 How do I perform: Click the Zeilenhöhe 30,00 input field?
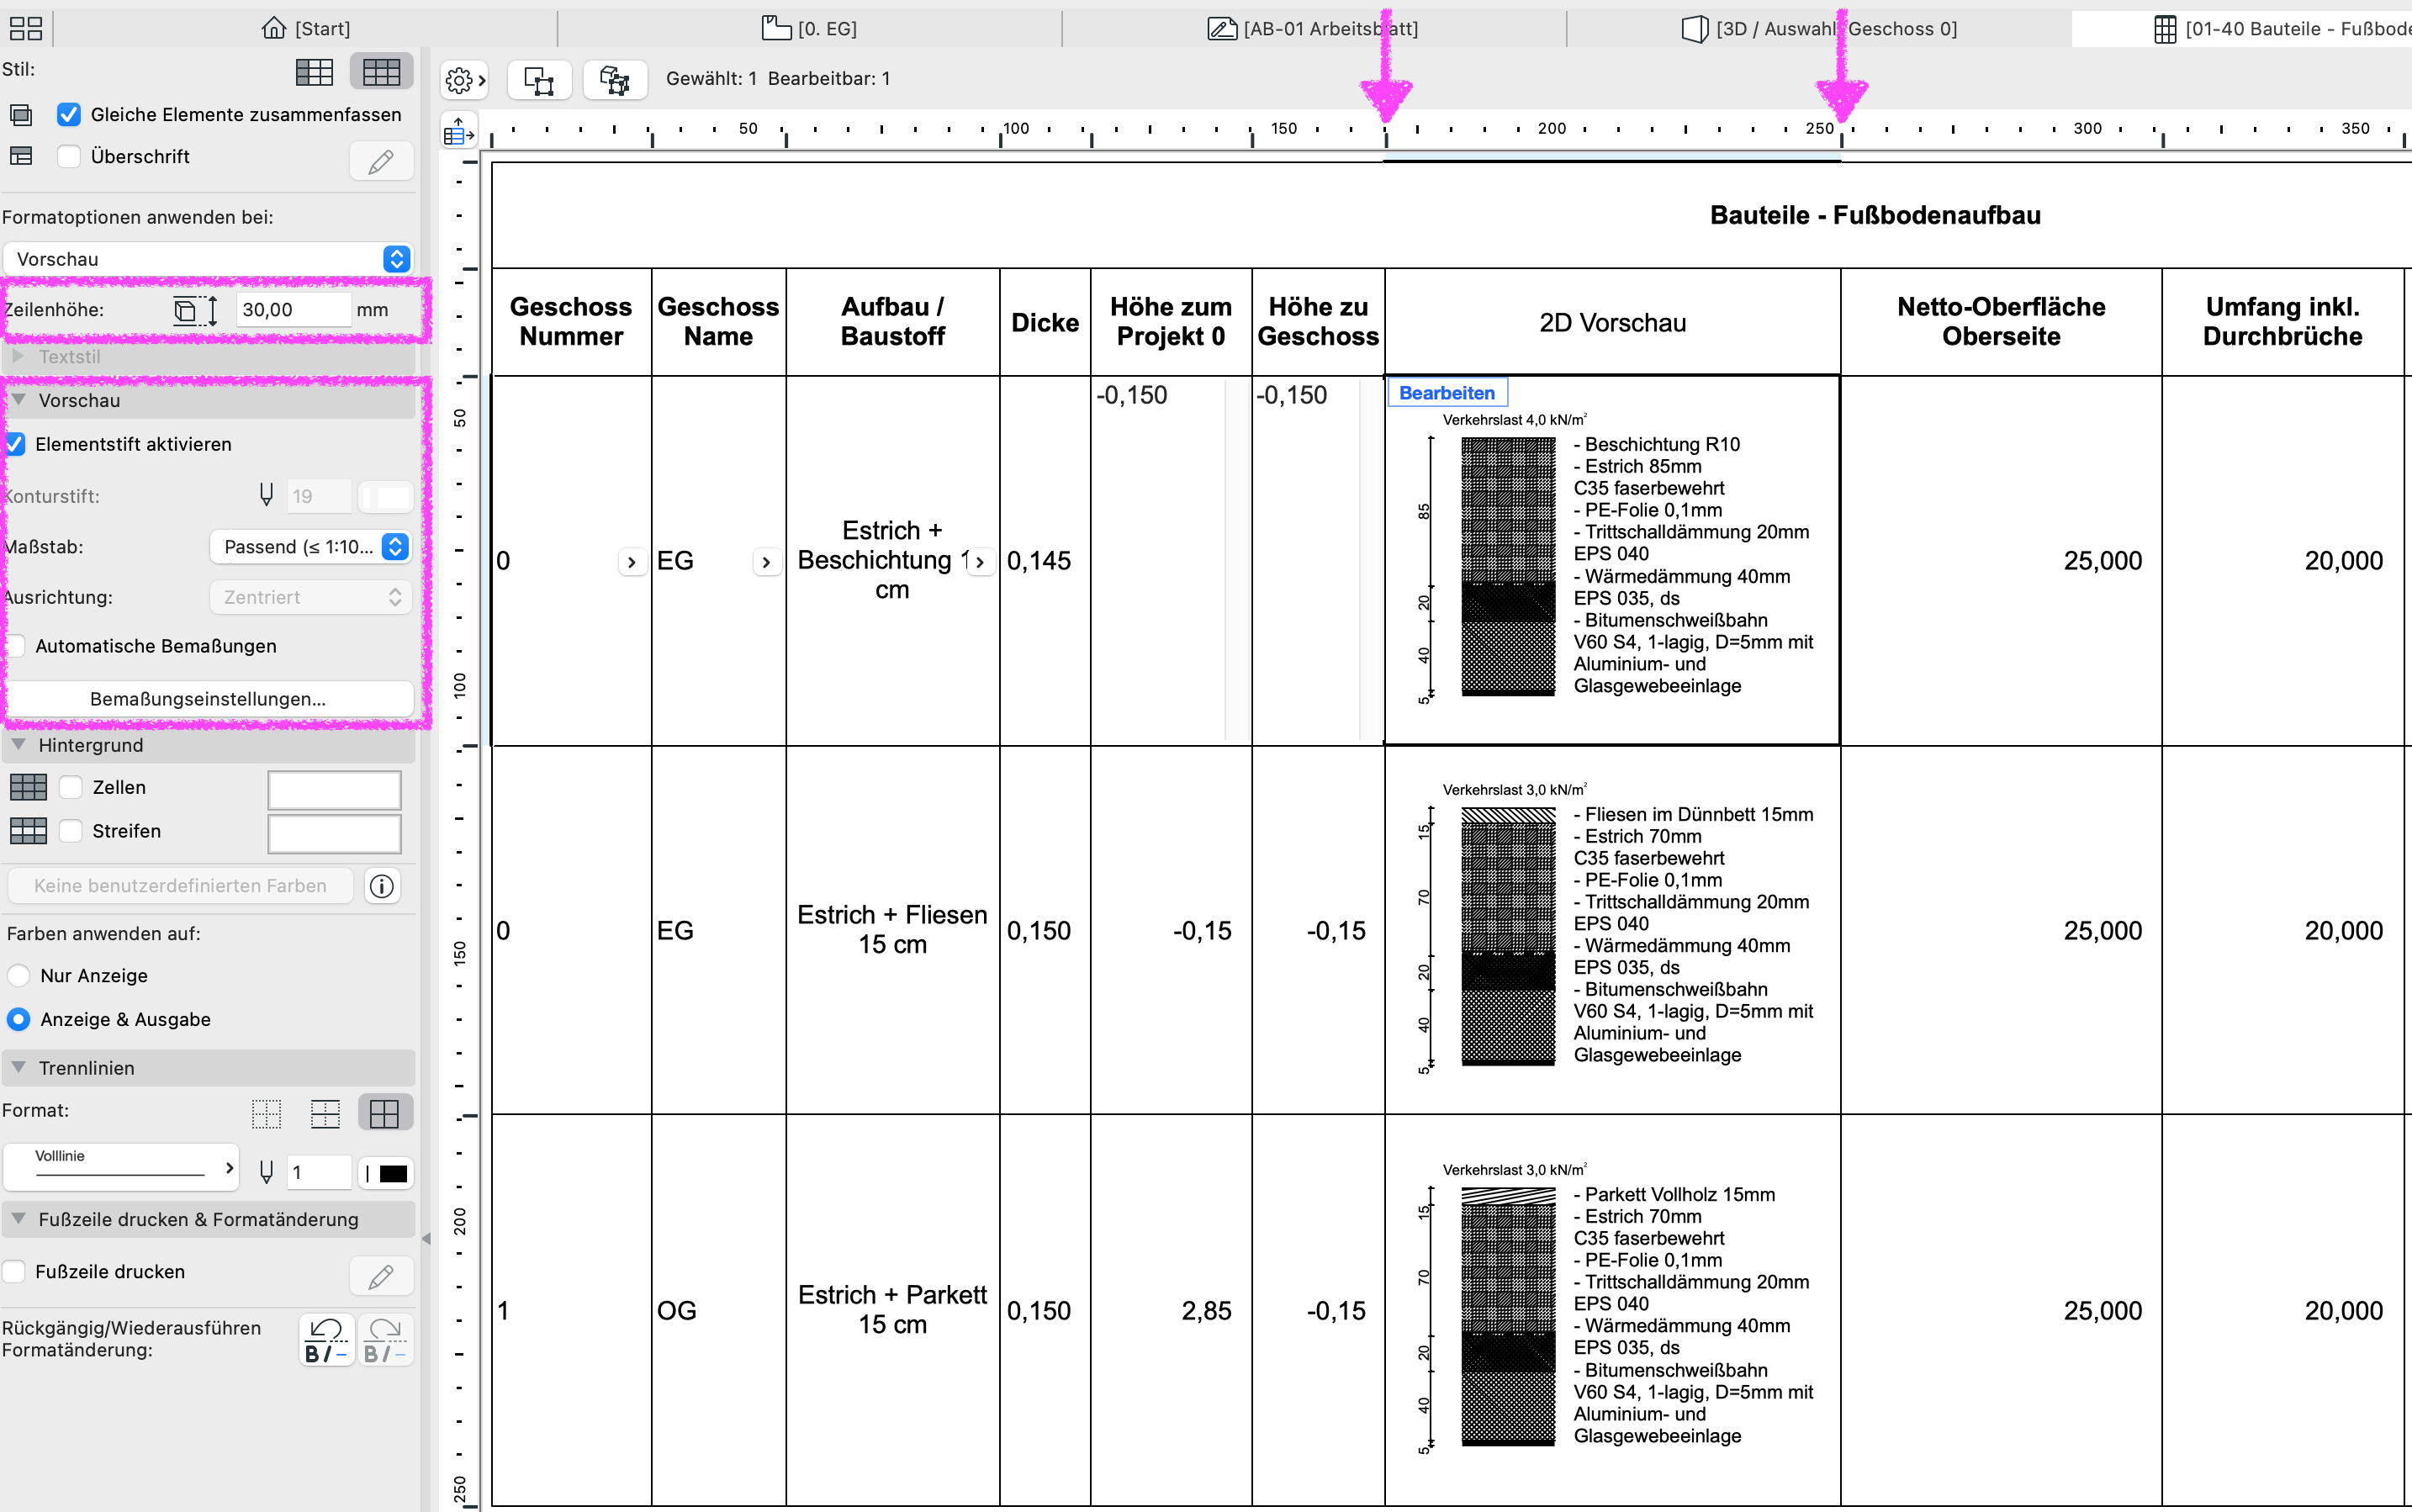tap(294, 310)
